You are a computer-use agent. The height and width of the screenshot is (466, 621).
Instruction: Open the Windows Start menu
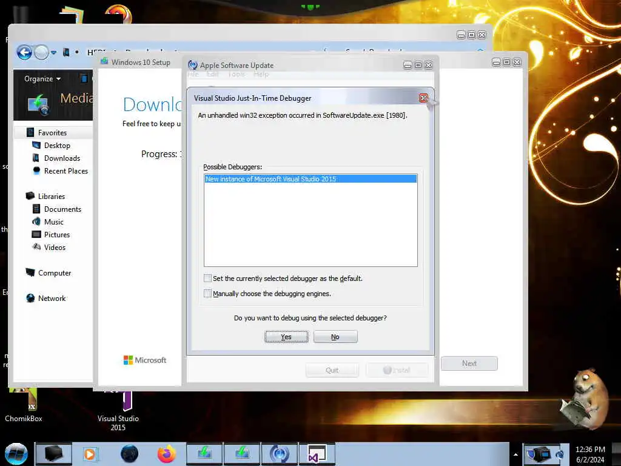click(x=16, y=454)
